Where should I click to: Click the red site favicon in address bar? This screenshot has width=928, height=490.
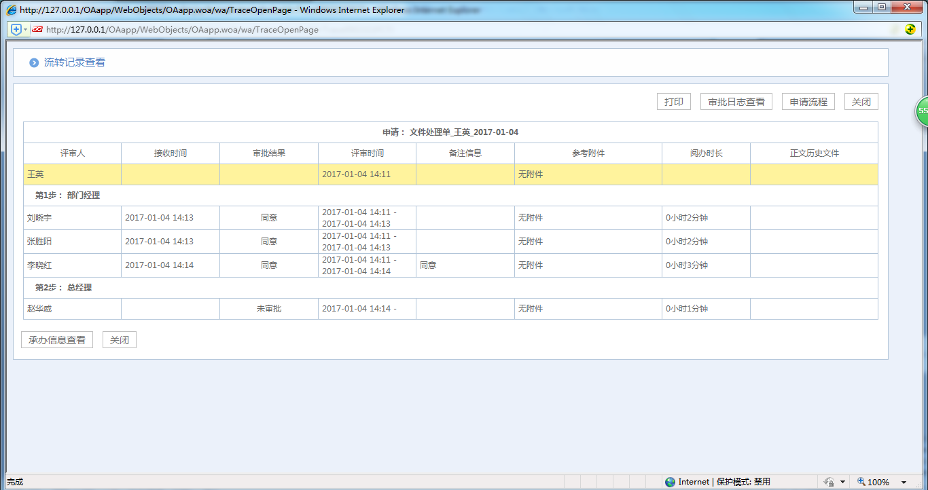pyautogui.click(x=37, y=29)
